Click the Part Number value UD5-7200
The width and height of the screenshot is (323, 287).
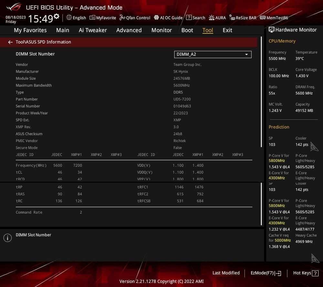coord(182,99)
